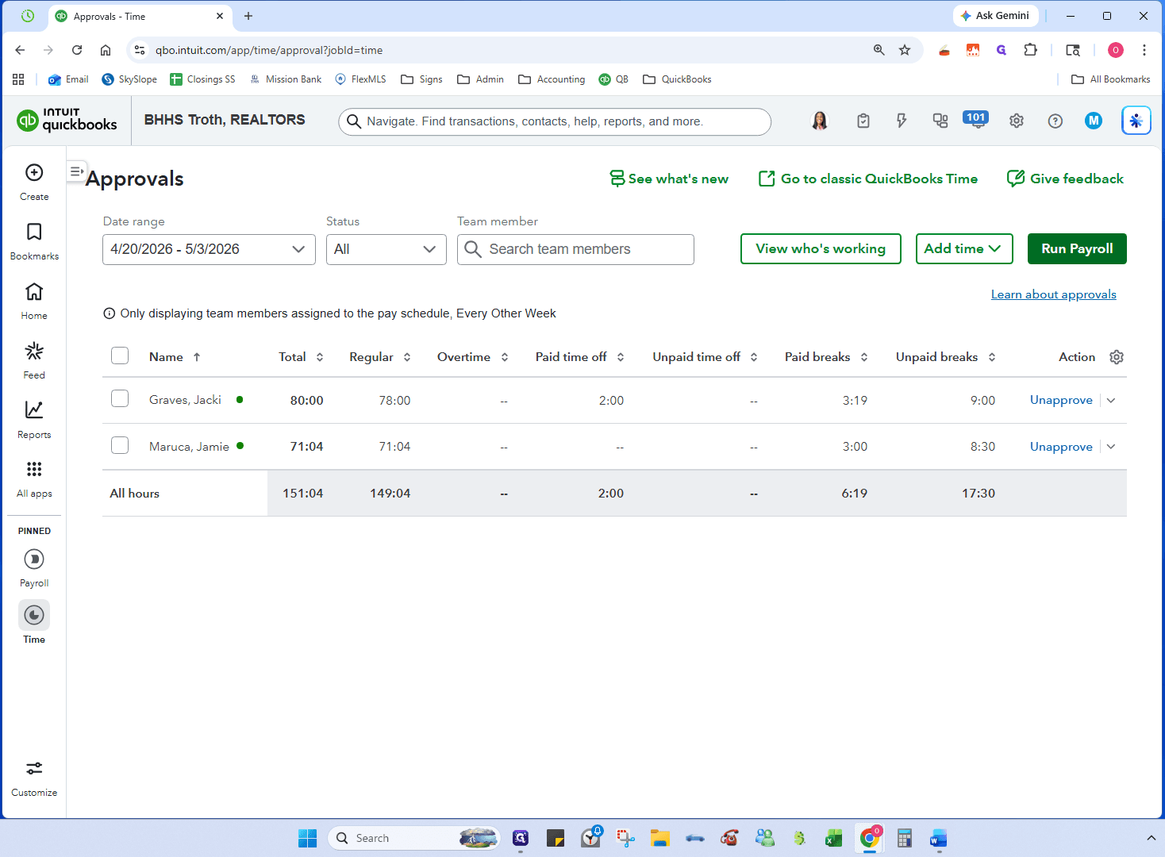Open Reports from the sidebar

pyautogui.click(x=34, y=420)
